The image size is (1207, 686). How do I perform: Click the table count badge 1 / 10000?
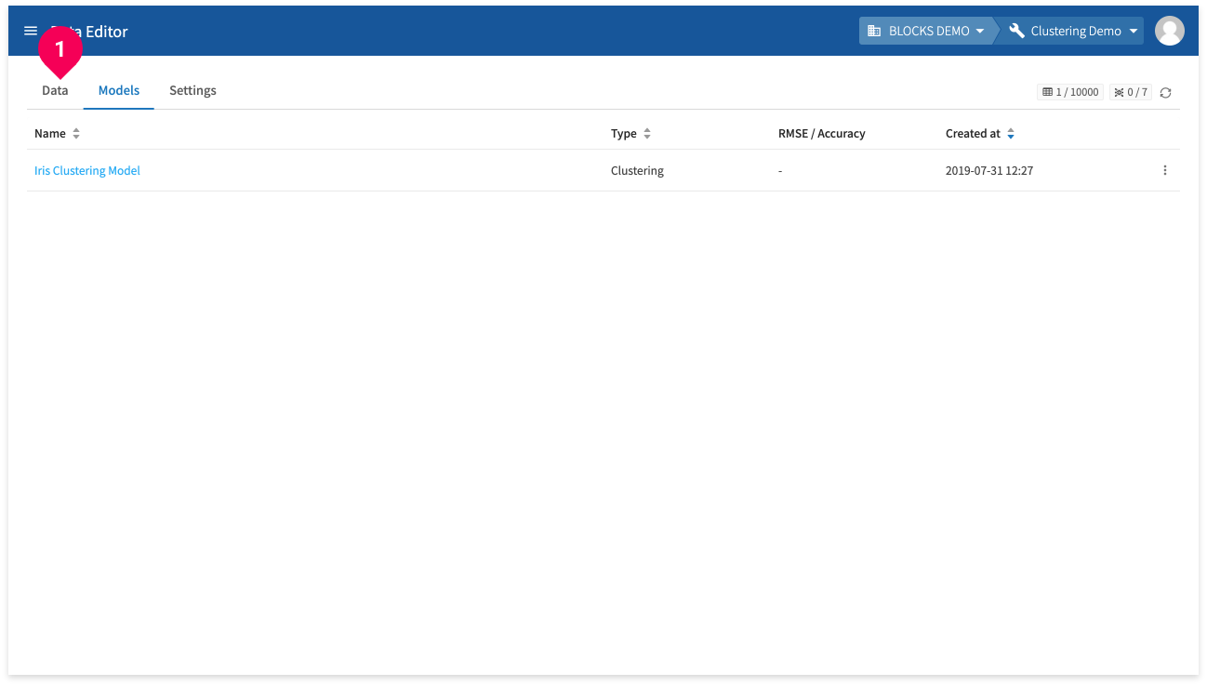(1070, 92)
